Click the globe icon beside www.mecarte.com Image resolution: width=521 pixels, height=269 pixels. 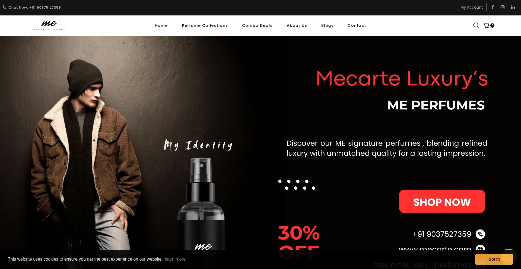480,249
